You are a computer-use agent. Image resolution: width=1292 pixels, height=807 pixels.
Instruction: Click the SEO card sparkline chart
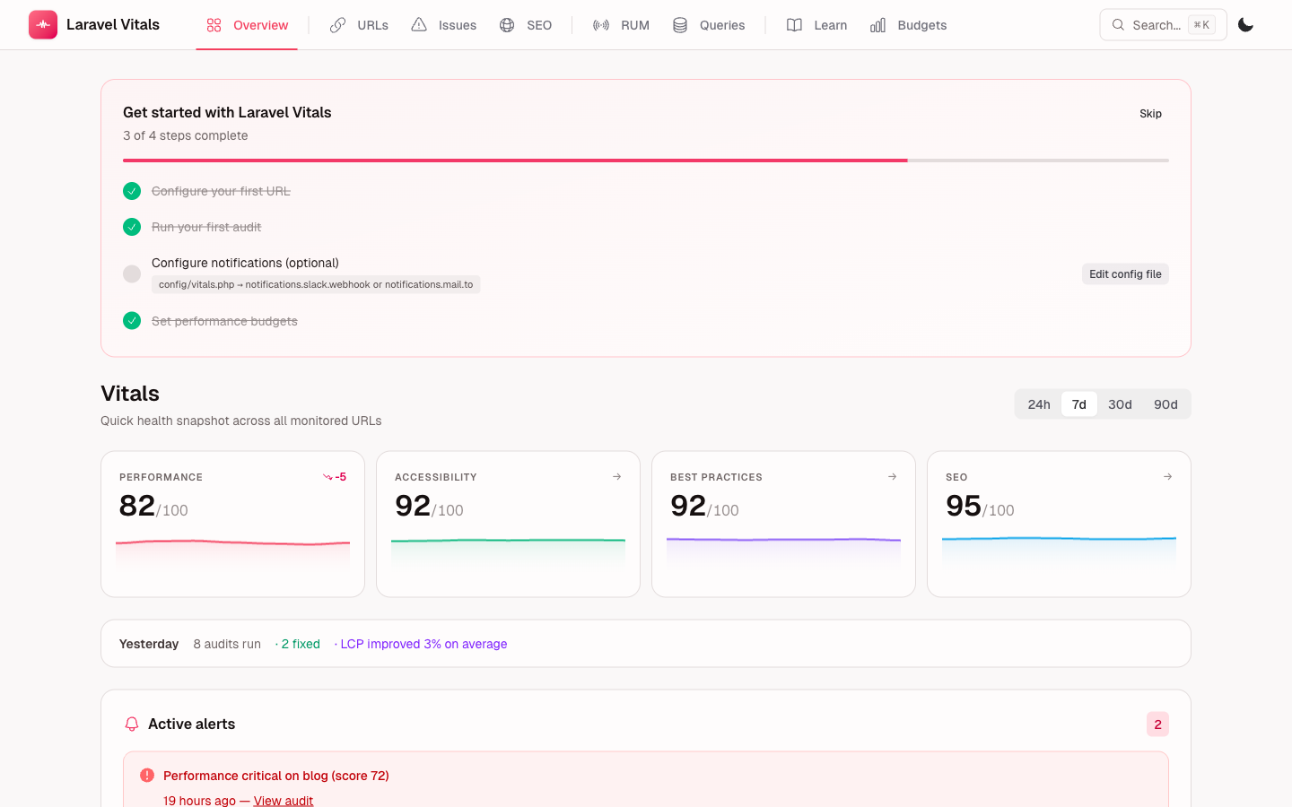point(1059,554)
